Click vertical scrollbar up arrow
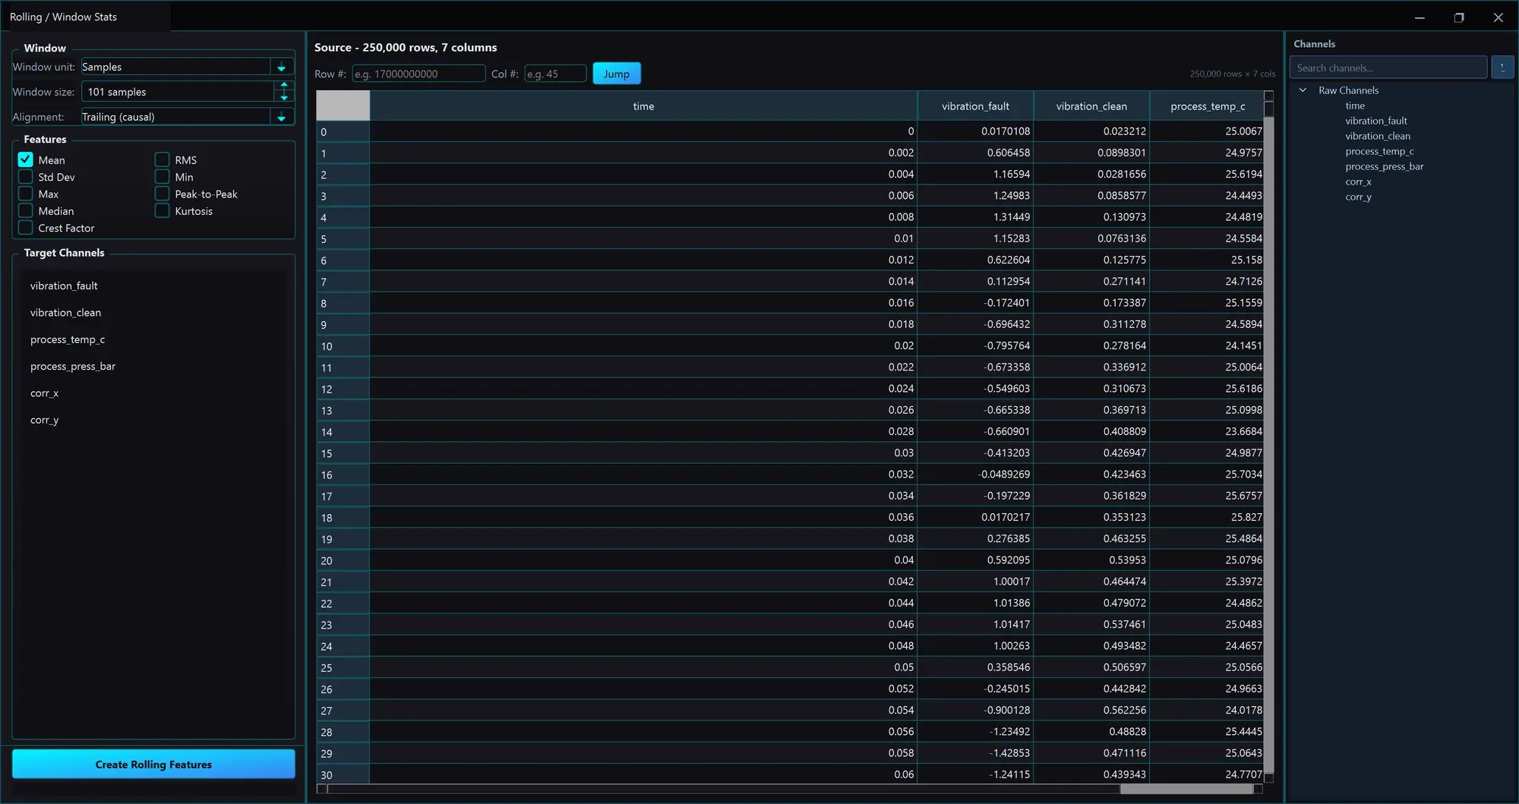 point(1268,96)
